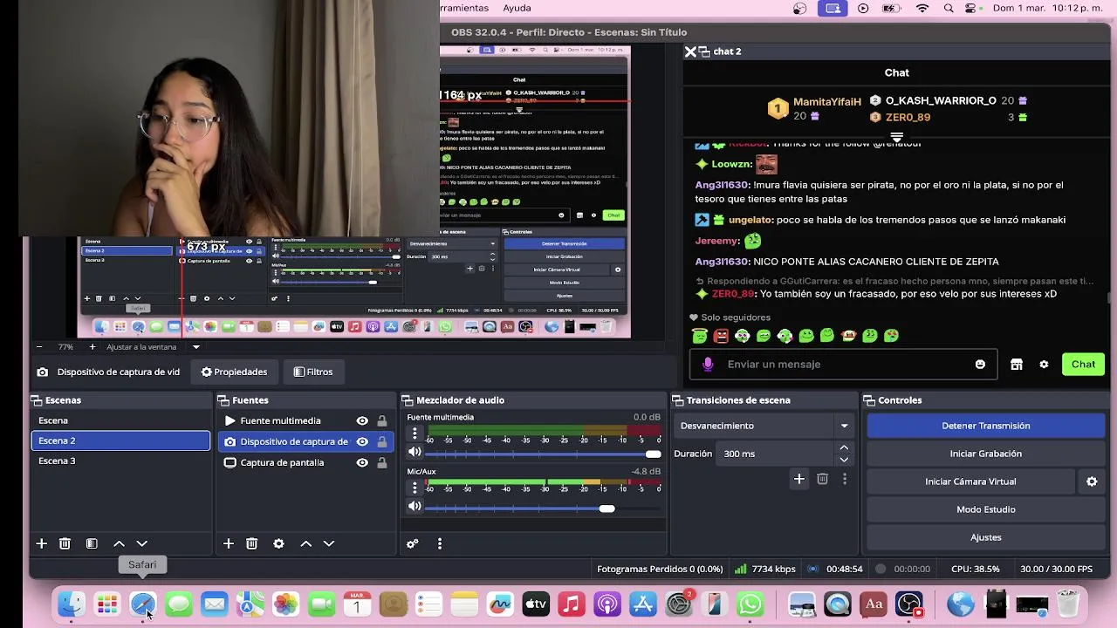Open Mic/Aux channel options menu
Viewport: 1117px width, 628px height.
pos(415,488)
